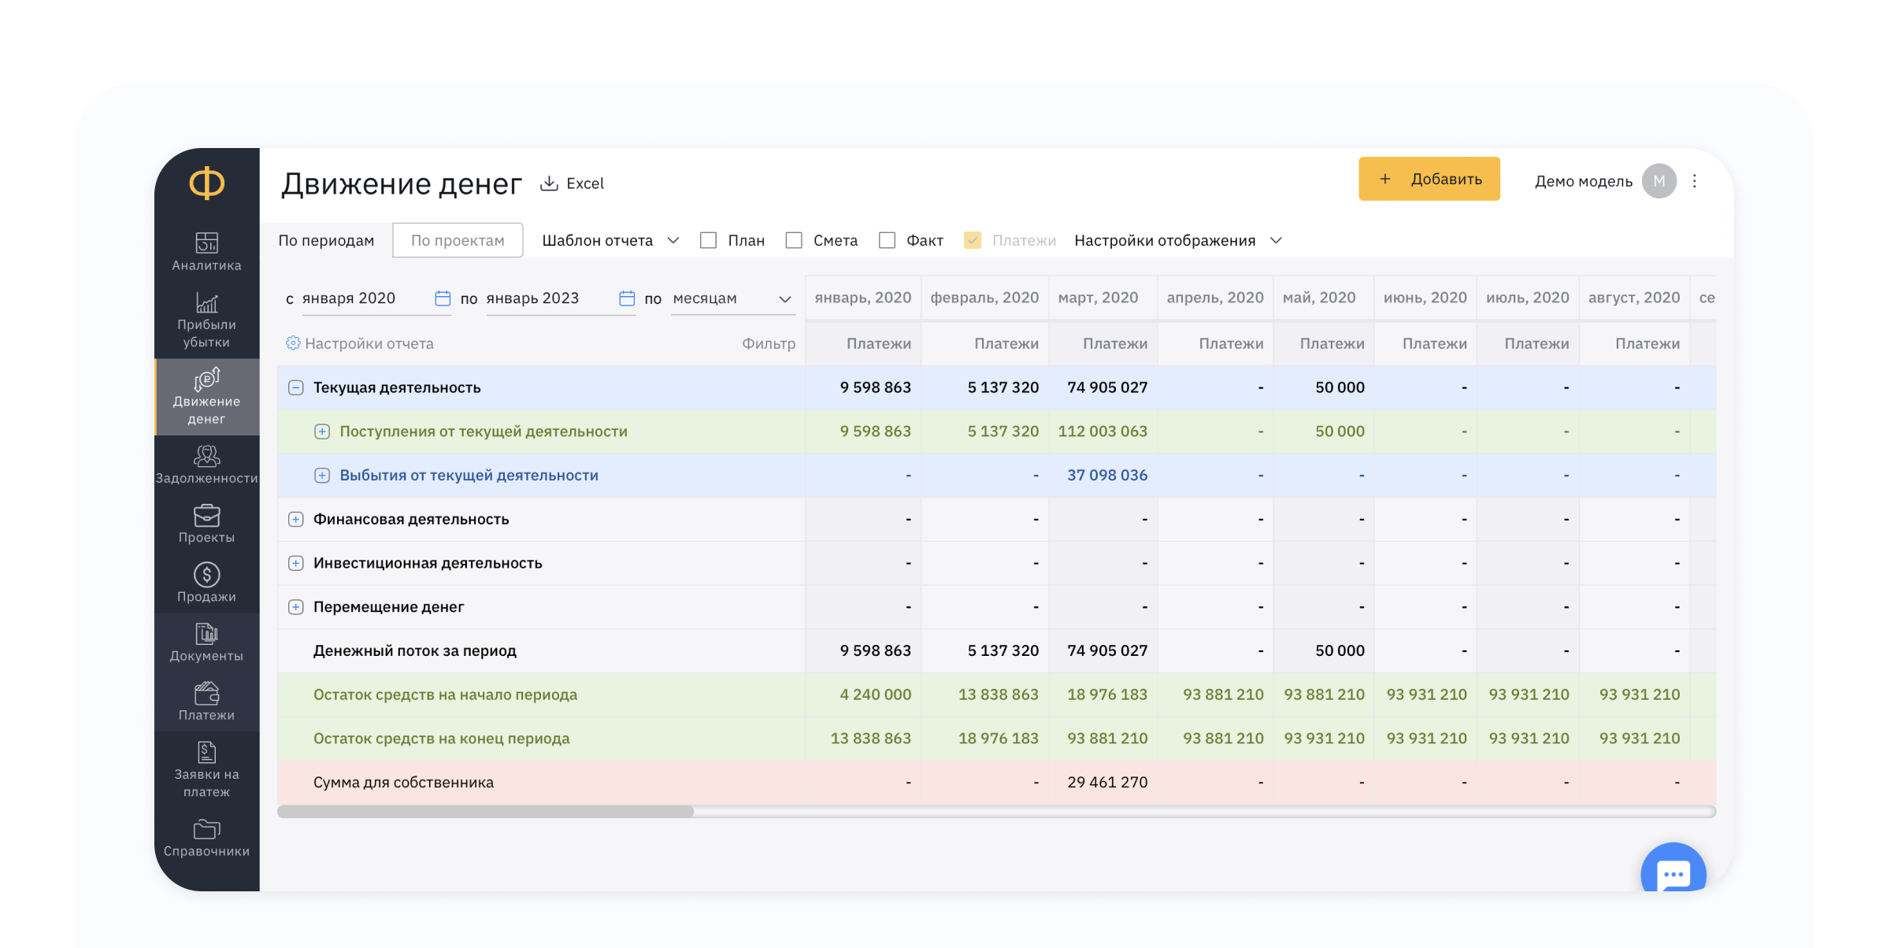Screen dimensions: 1890x948
Task: Toggle the Платежи checkbox
Action: tap(973, 240)
